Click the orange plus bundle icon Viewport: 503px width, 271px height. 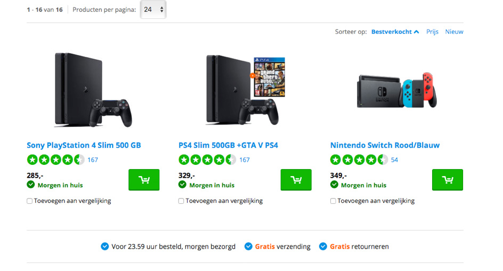(252, 76)
